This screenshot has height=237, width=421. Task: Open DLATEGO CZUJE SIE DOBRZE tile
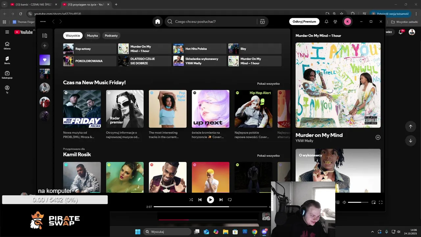pyautogui.click(x=145, y=61)
